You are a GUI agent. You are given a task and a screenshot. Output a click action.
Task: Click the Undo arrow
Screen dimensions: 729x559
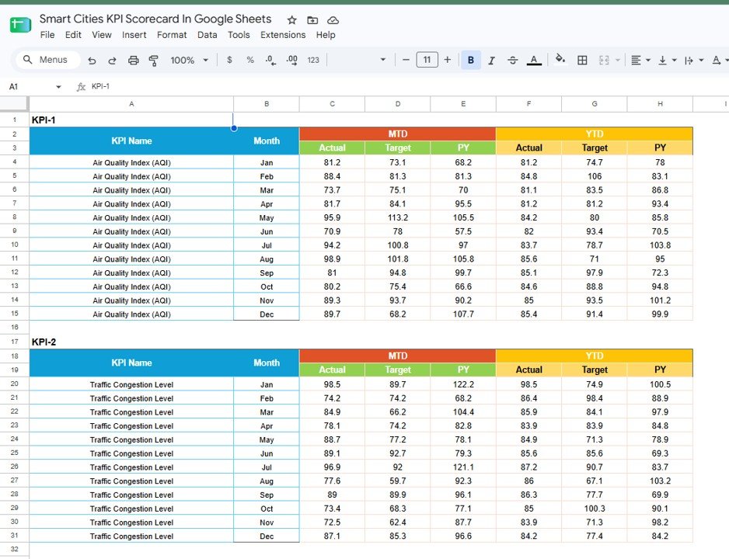(92, 61)
